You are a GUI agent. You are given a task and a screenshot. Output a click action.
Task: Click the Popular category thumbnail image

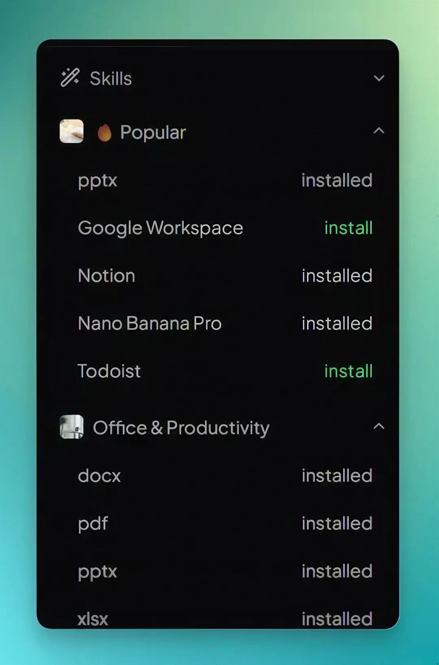[x=72, y=131]
